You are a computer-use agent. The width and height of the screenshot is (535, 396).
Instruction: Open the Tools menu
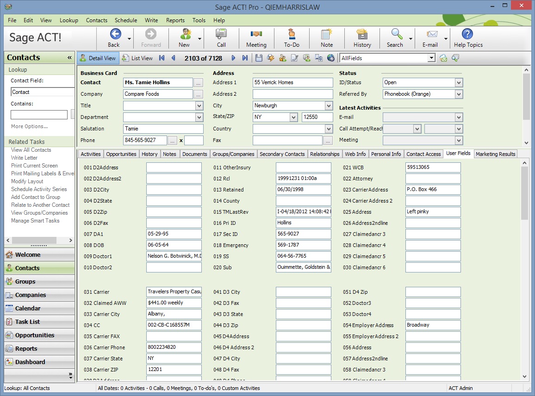point(199,20)
